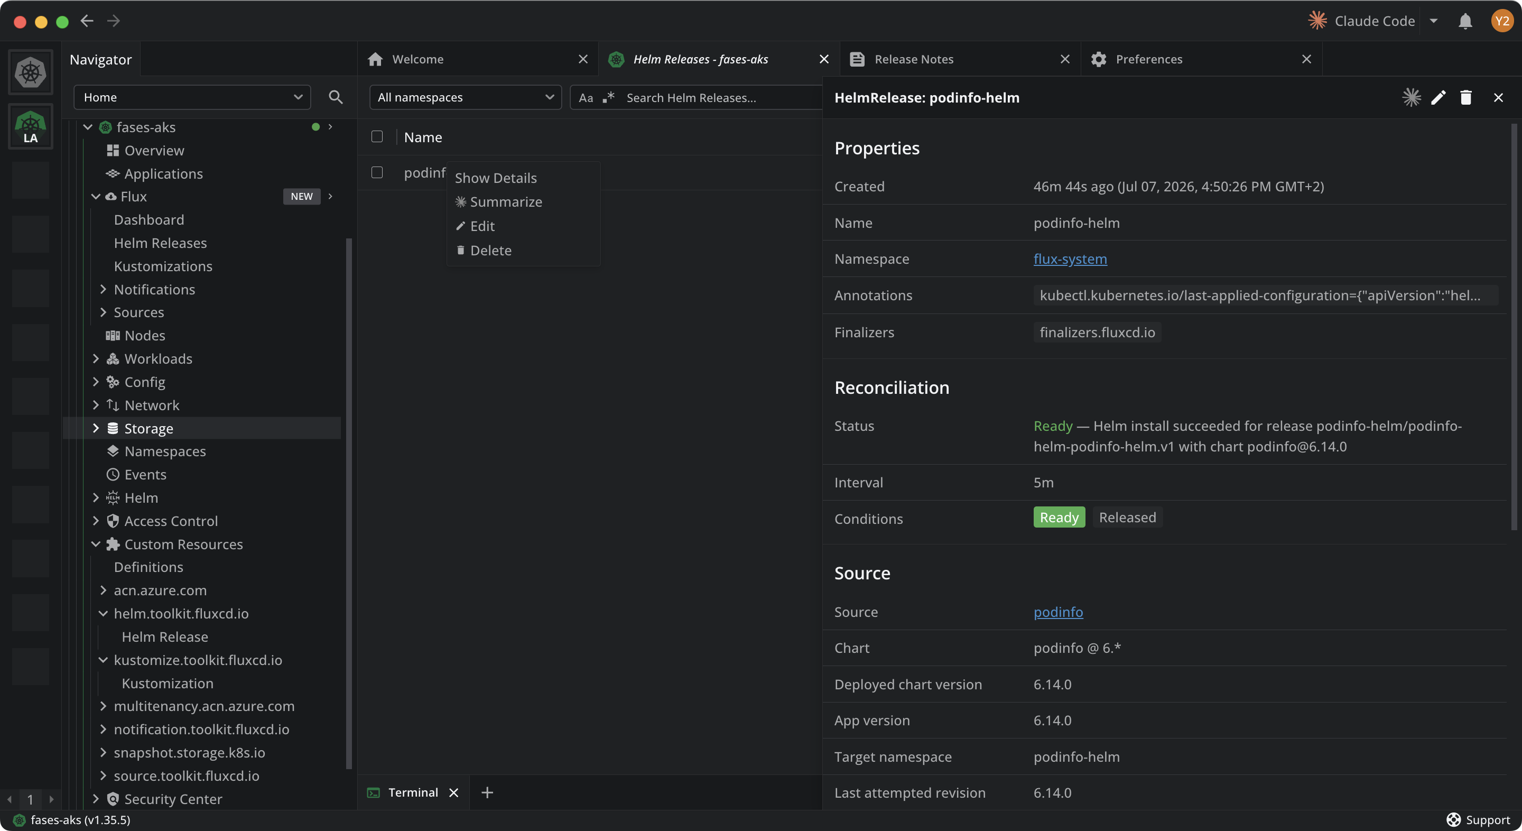Open the Kubernetes catalog helm icon in sidebar
This screenshot has width=1522, height=831.
30,73
